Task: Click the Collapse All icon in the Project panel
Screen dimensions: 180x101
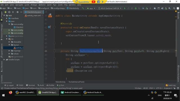Action: pos(13,12)
